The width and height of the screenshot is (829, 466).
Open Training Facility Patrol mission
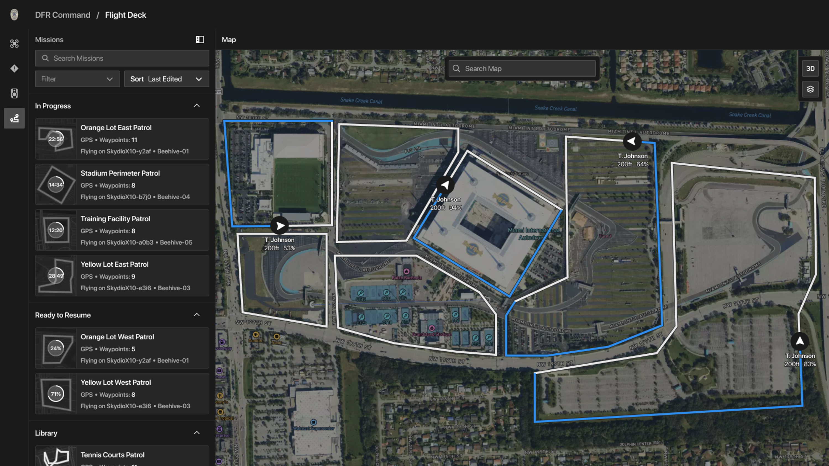click(x=122, y=230)
